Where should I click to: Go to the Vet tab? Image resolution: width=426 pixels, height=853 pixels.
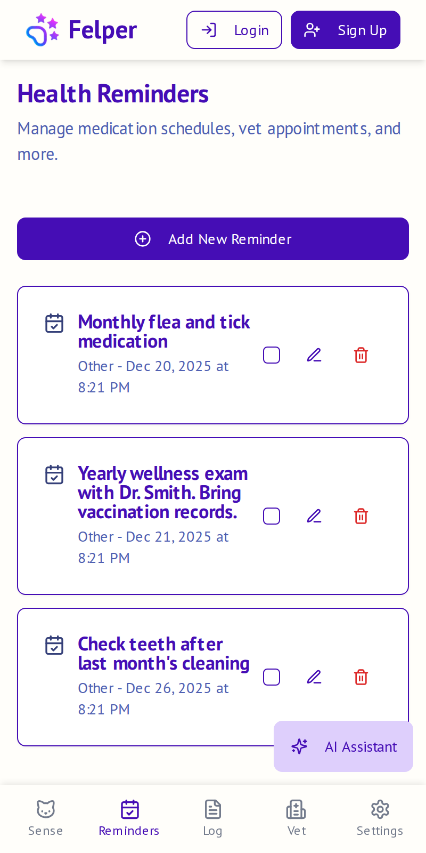pos(296,818)
